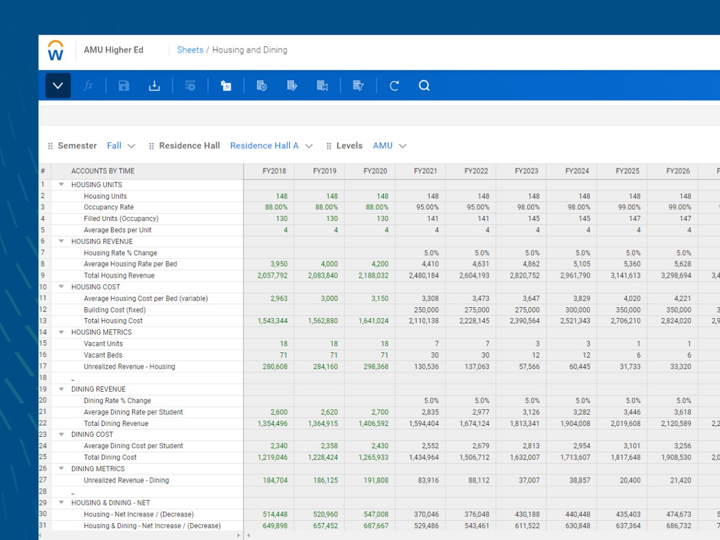Open the Levels dropdown showing AMU
This screenshot has width=720, height=540.
389,145
